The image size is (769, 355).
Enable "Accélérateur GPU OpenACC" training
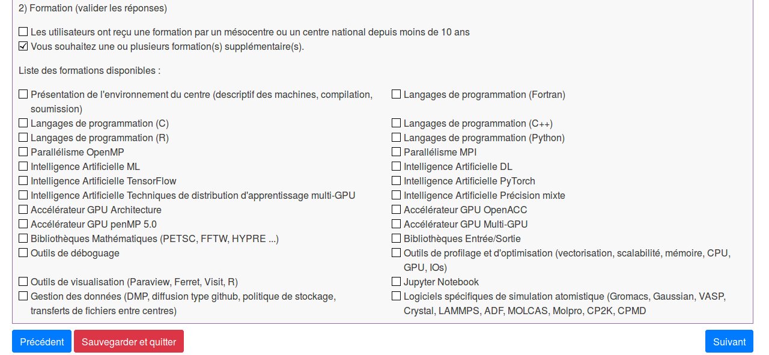396,208
